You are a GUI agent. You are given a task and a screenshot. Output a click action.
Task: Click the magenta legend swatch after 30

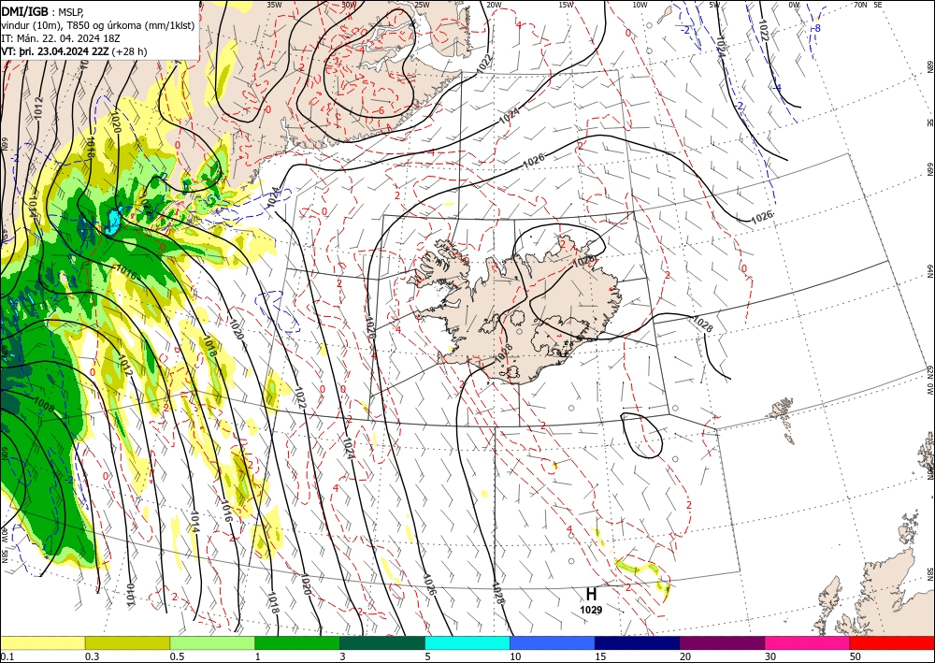(808, 642)
